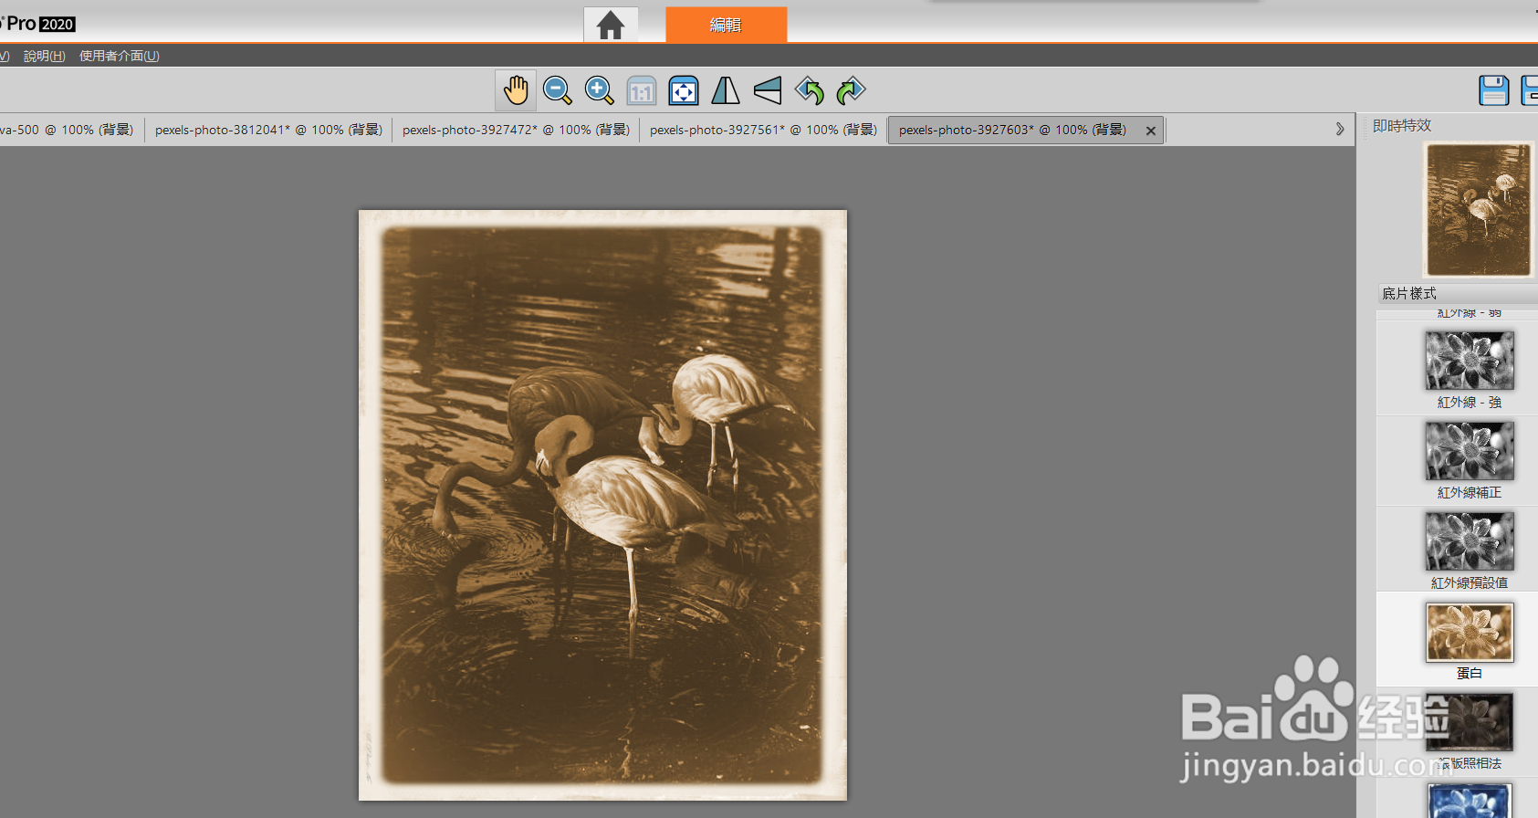
Task: Switch to the pexels-photo-3812041 document tab
Action: click(268, 130)
